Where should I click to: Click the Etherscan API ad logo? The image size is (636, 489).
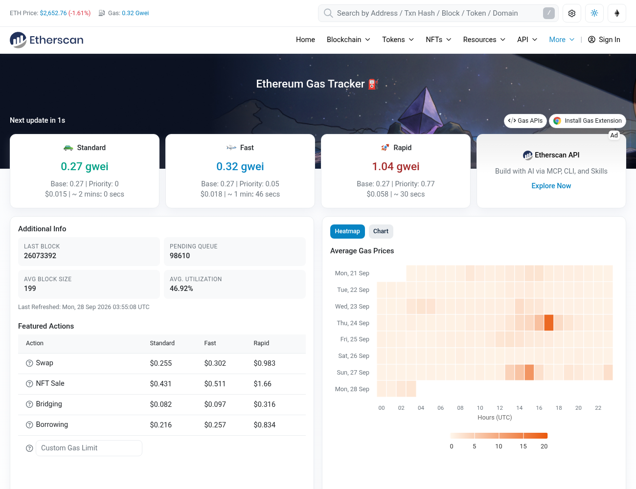click(x=528, y=156)
